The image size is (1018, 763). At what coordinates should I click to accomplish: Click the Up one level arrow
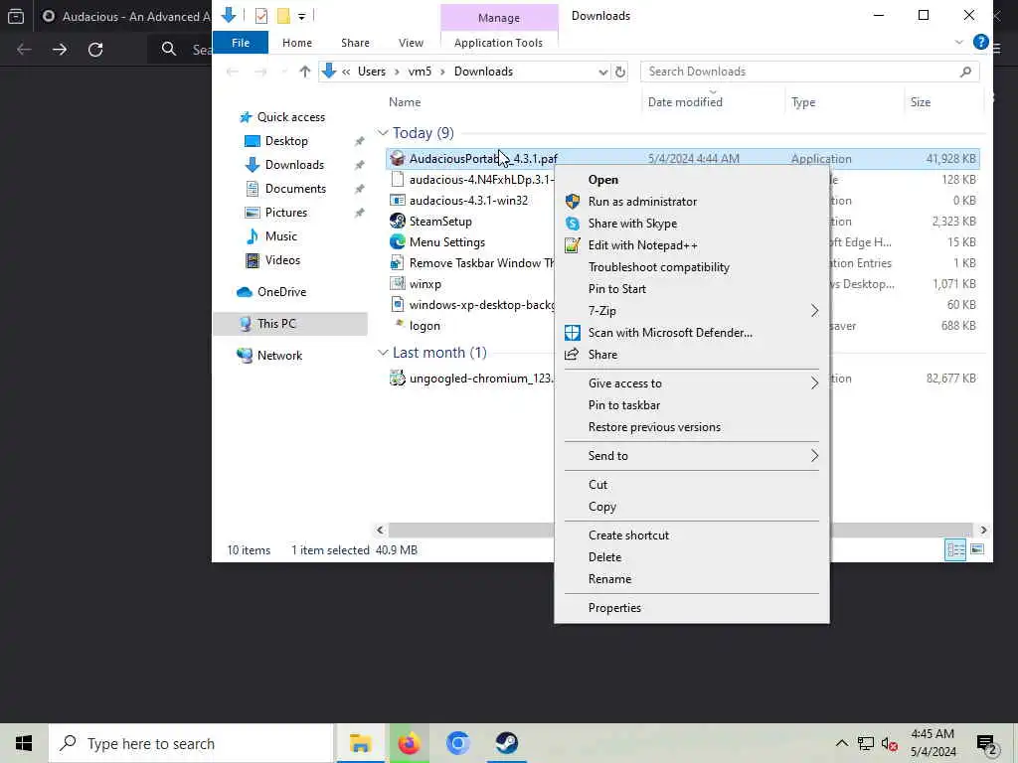pos(304,72)
